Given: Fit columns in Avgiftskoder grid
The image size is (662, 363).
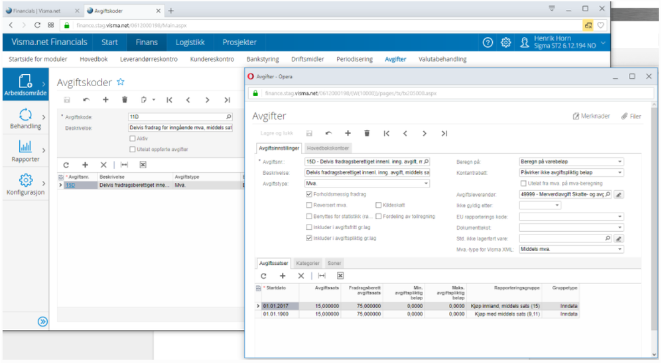Looking at the screenshot, I should coord(124,165).
